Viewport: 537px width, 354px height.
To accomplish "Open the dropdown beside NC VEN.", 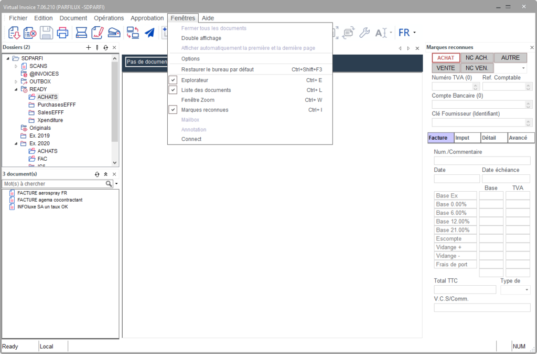I will click(523, 68).
